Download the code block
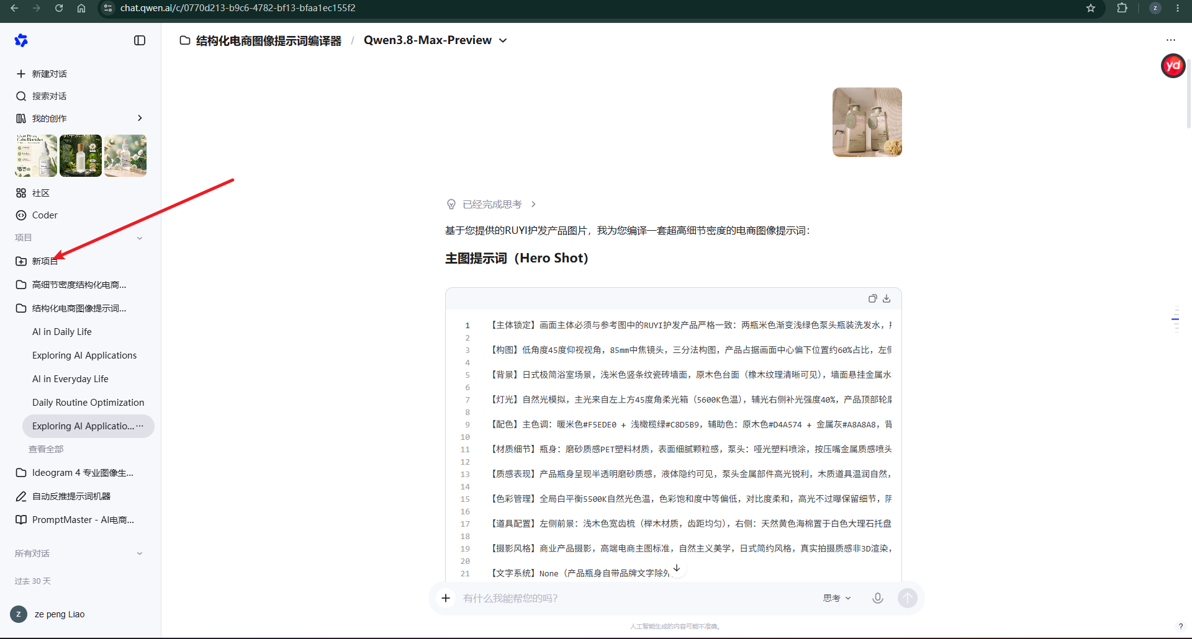This screenshot has height=639, width=1192. (x=887, y=298)
